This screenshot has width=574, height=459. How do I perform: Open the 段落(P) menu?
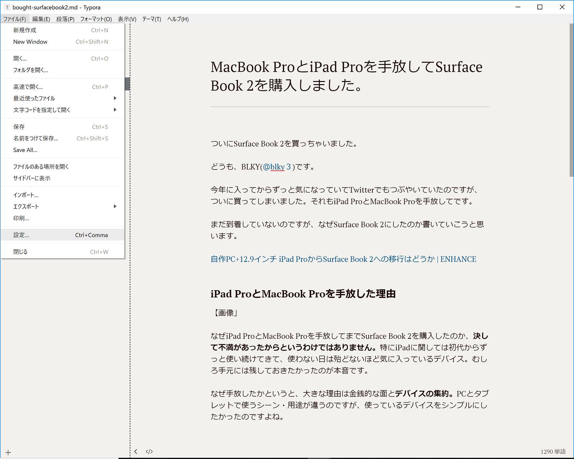pos(65,19)
